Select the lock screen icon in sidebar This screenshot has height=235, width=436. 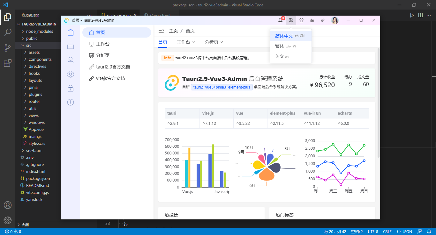pos(71,88)
